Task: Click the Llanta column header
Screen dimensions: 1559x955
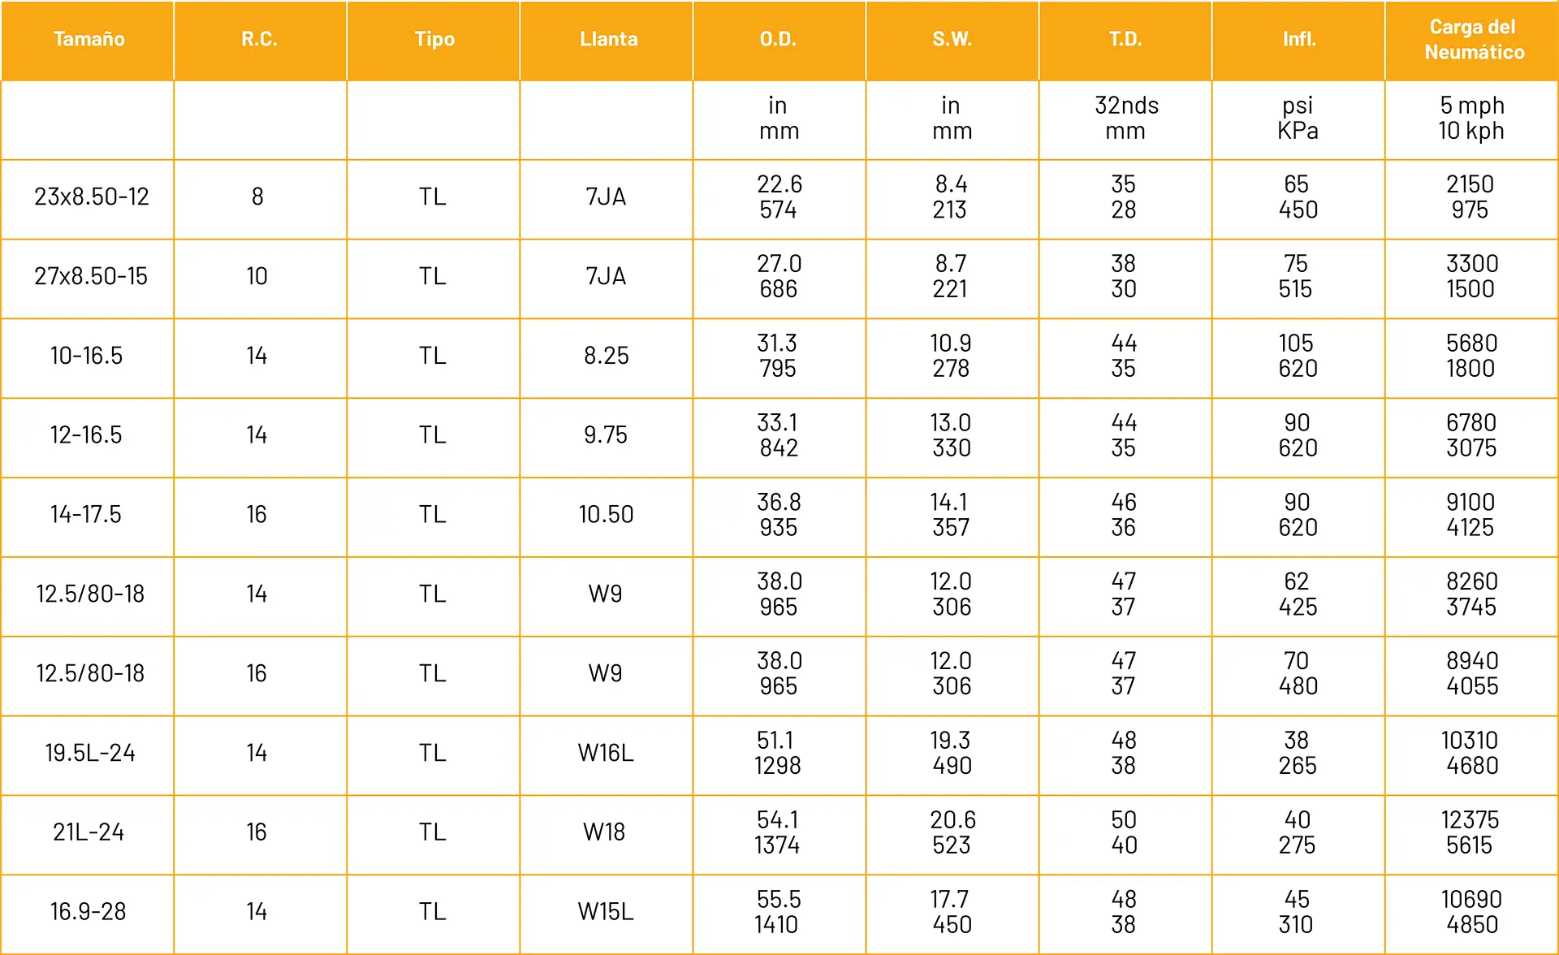Action: point(608,39)
